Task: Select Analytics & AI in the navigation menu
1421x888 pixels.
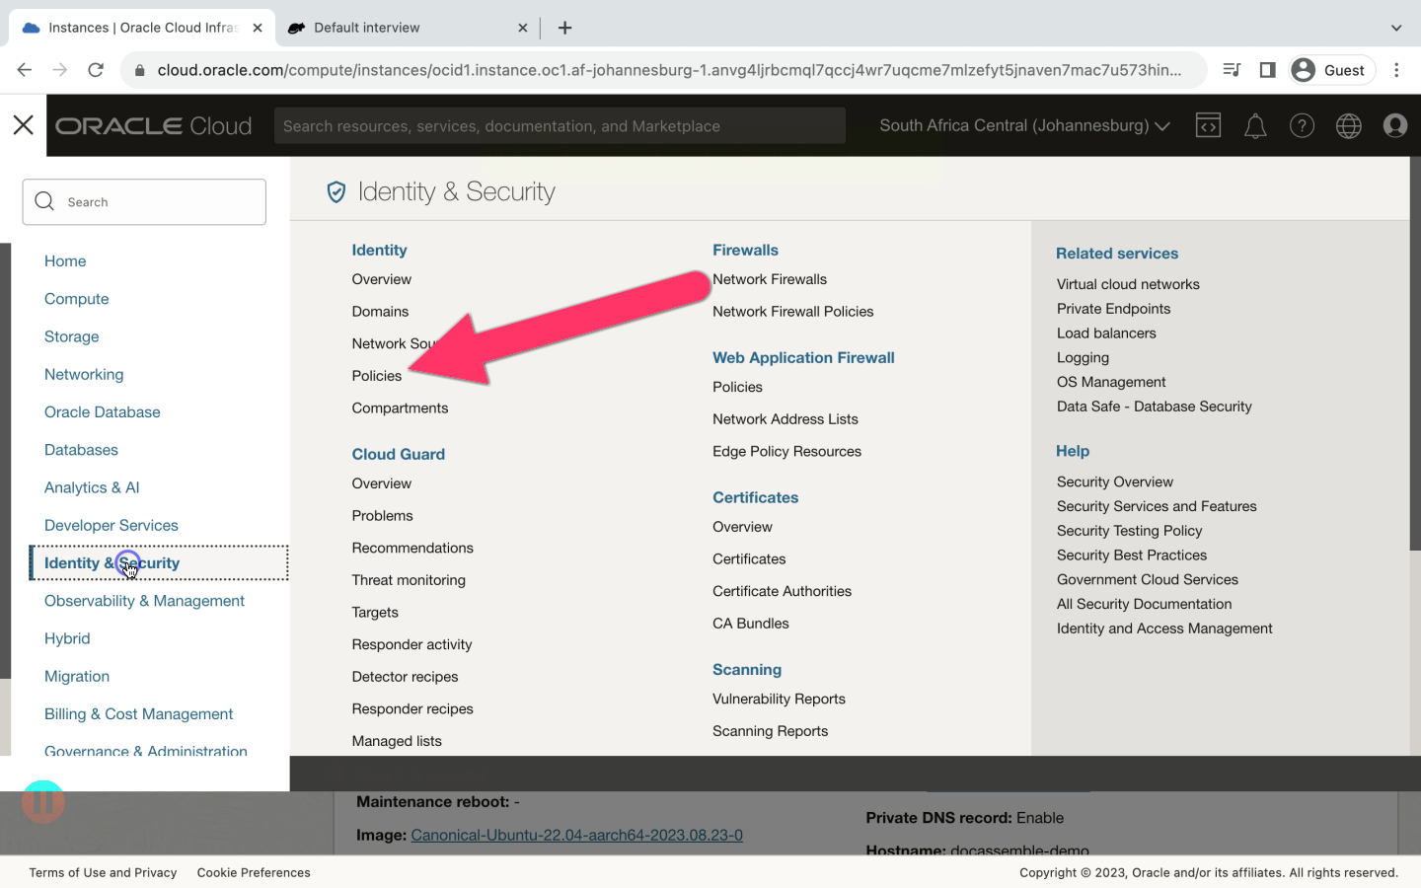Action: (92, 487)
